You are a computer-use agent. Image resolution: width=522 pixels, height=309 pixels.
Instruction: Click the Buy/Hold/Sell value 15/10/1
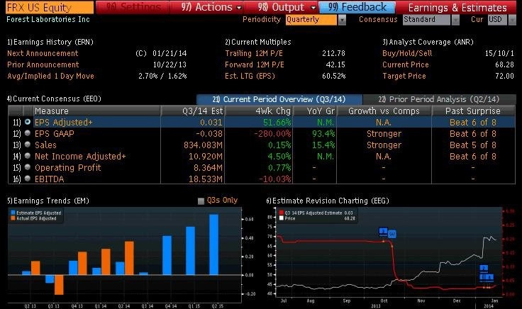[x=499, y=53]
